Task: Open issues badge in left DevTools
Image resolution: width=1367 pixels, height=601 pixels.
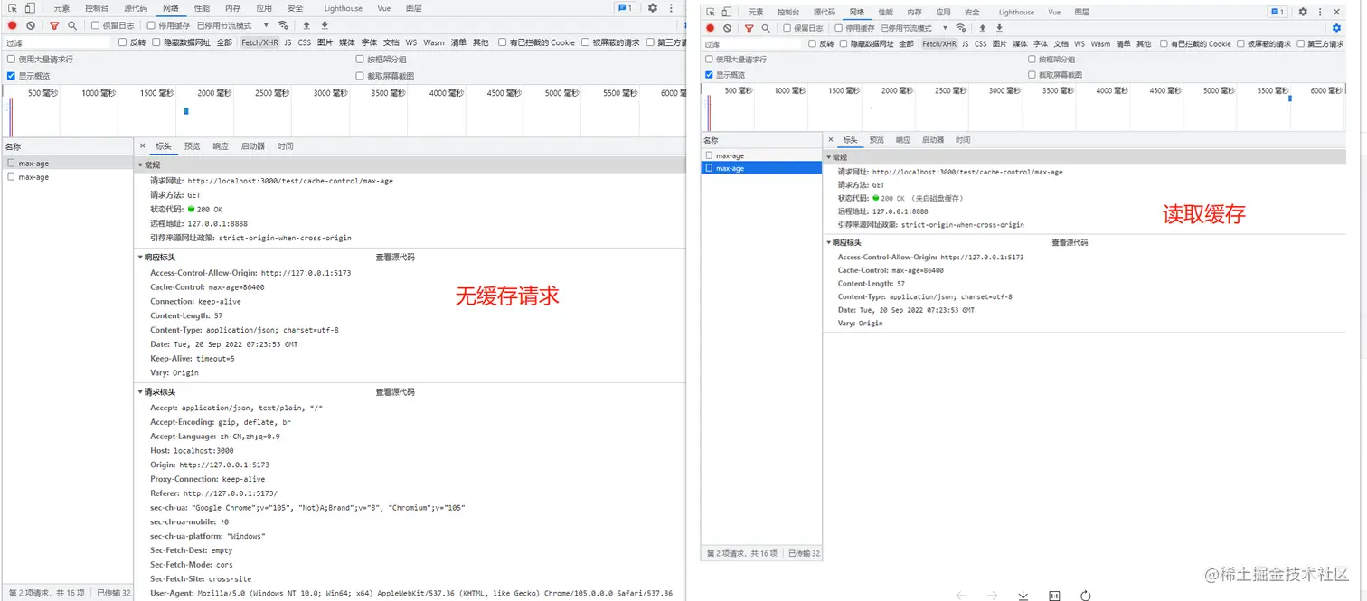Action: [625, 8]
